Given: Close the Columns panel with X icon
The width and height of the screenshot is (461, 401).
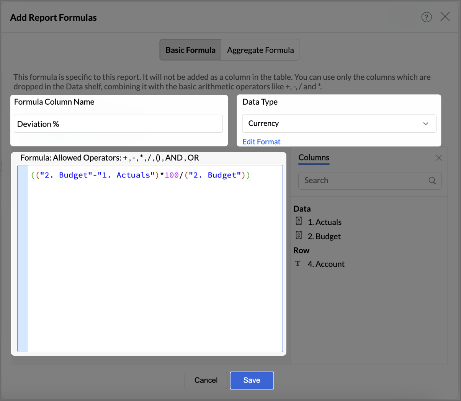Looking at the screenshot, I should [x=439, y=158].
